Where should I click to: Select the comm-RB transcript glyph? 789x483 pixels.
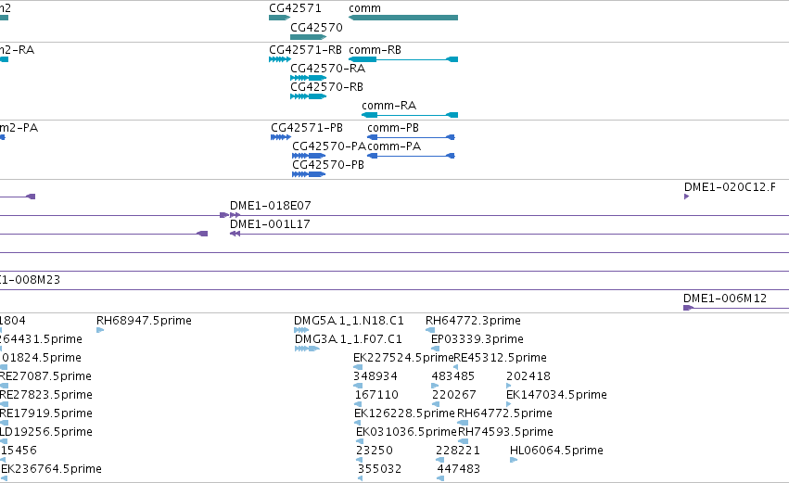click(403, 59)
